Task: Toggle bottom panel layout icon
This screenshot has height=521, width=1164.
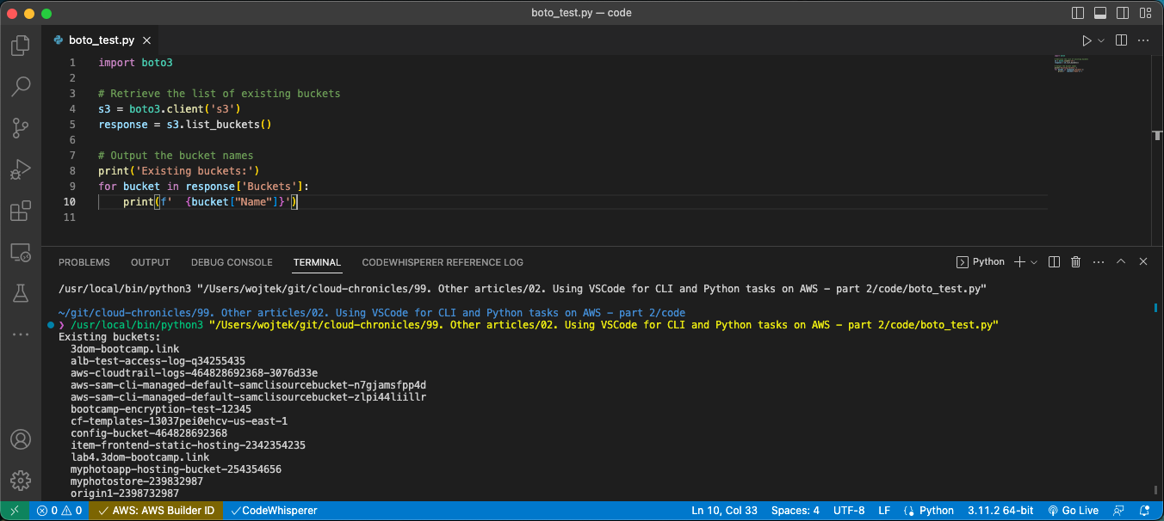Action: click(x=1100, y=13)
